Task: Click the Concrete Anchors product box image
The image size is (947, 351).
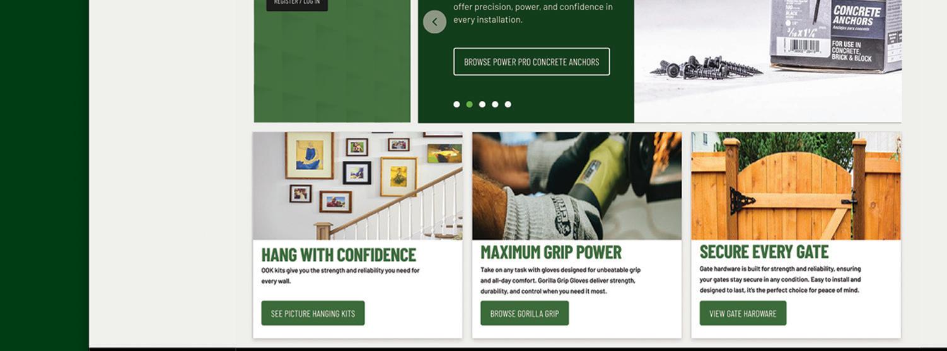Action: click(836, 35)
